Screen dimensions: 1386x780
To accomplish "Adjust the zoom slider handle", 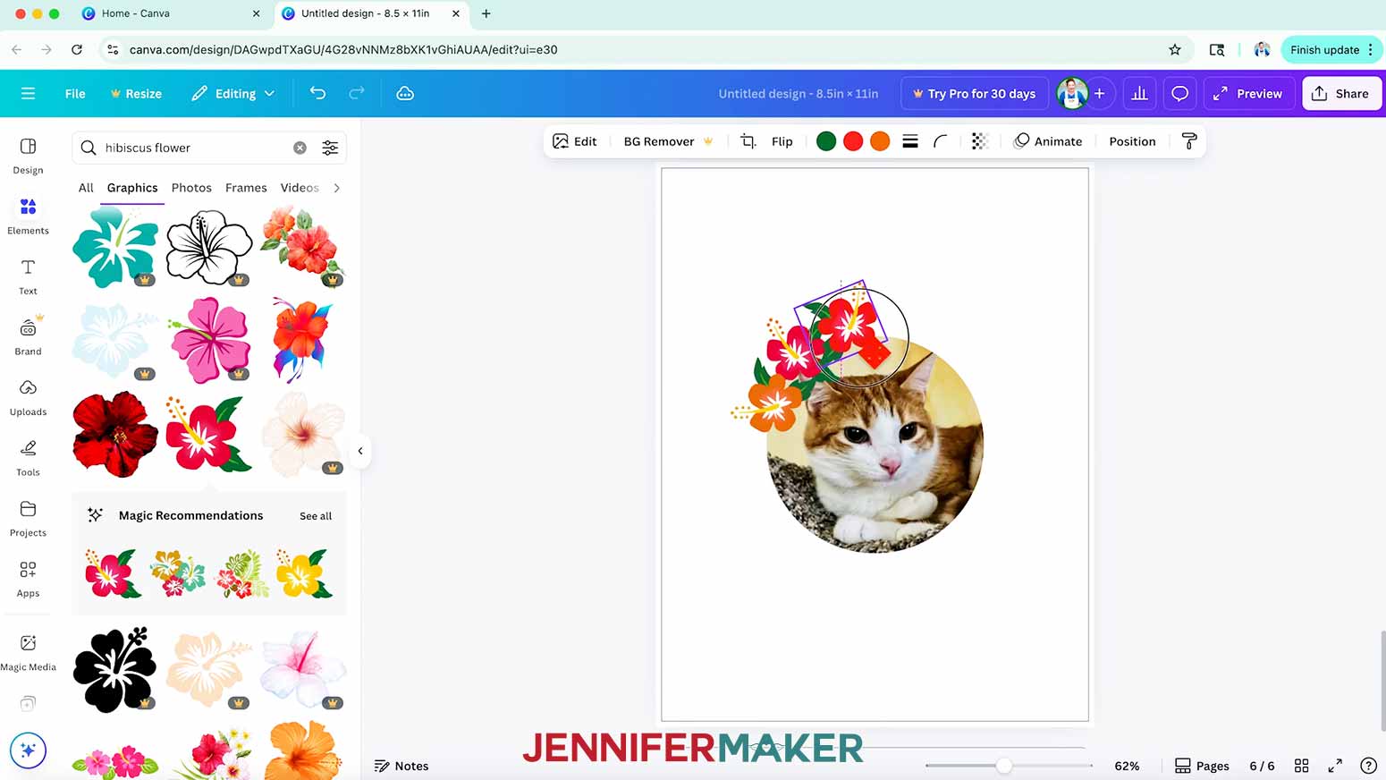I will [x=1004, y=766].
